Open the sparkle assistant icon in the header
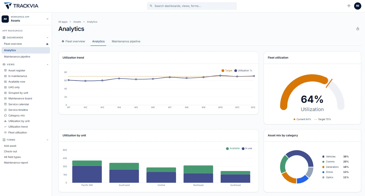Screen dimensions: 365x196 pos(349,6)
